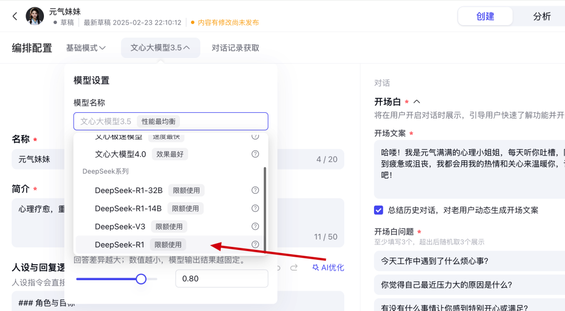Collapse the 文心大模型3.5 model dropdown
The width and height of the screenshot is (565, 311).
tap(161, 48)
